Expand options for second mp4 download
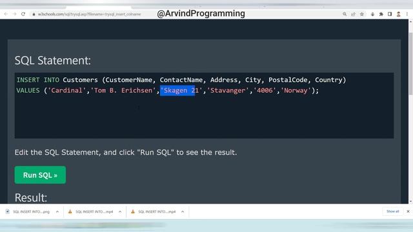The width and height of the screenshot is (413, 232). tap(183, 211)
